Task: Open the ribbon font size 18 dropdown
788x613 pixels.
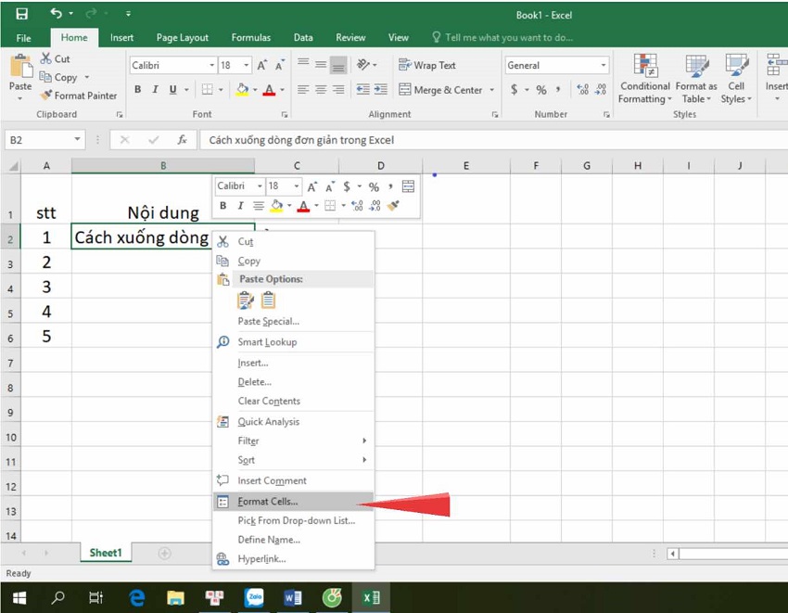Action: [247, 65]
